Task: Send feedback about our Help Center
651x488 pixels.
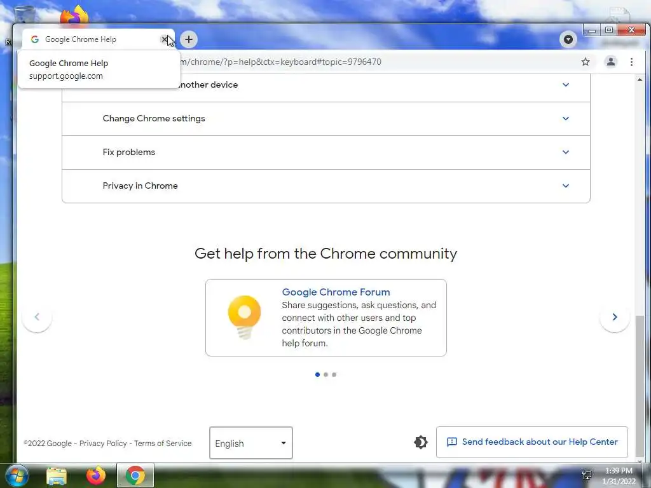Action: click(532, 442)
